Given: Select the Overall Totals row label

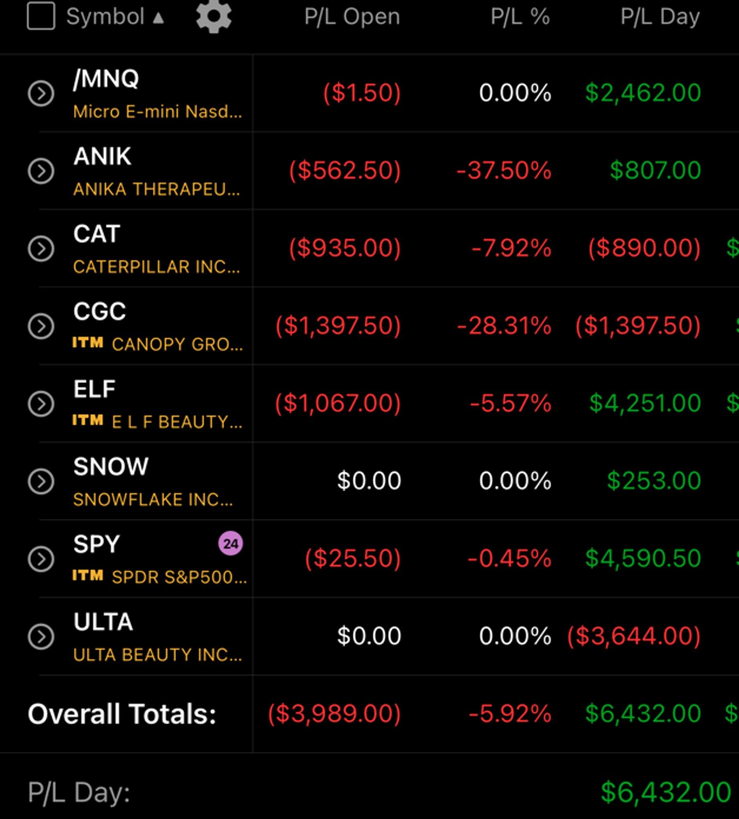Looking at the screenshot, I should point(122,714).
